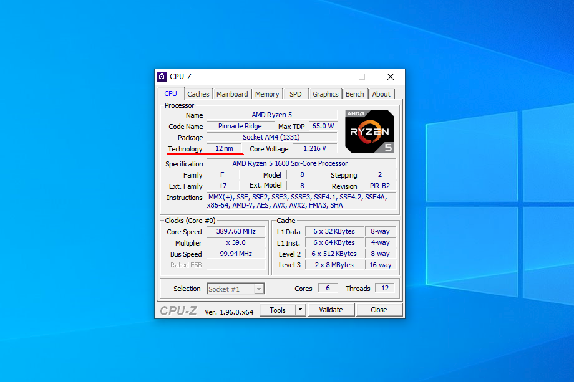Viewport: 574px width, 382px height.
Task: Click the Core Speed value field
Action: tap(235, 232)
